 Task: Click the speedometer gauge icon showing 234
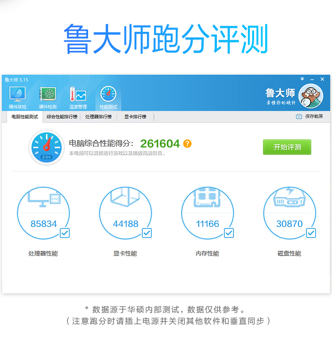46,147
